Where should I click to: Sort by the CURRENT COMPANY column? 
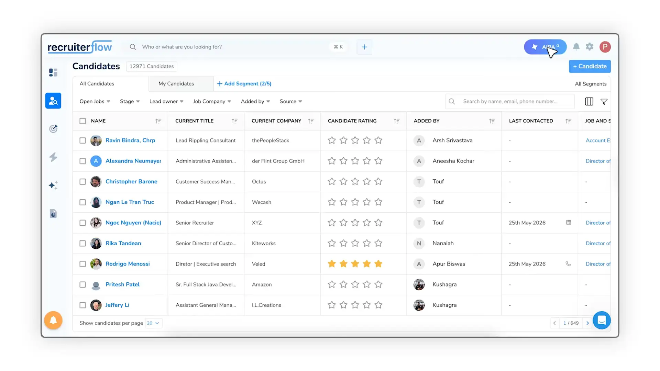click(x=311, y=121)
